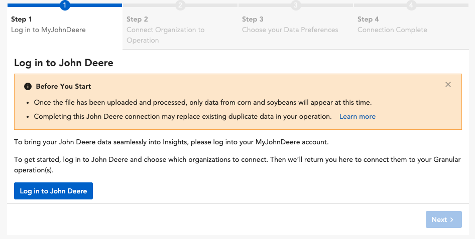Select Step 3 Choose your Data Preferences tab
Screen dimensions: 475x239
click(296, 27)
